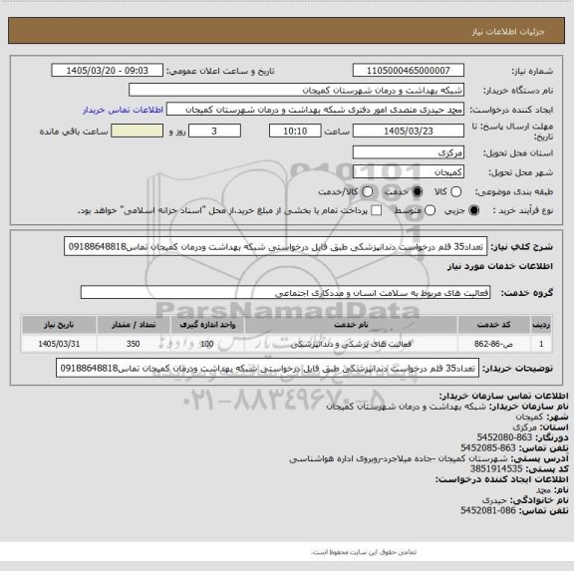Image resolution: width=574 pixels, height=571 pixels.
Task: Click the deadline time field 10:10
Action: tap(295, 131)
